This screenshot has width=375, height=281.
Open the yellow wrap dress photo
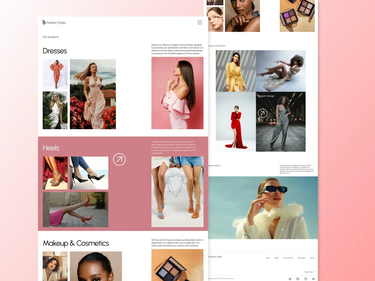(236, 71)
